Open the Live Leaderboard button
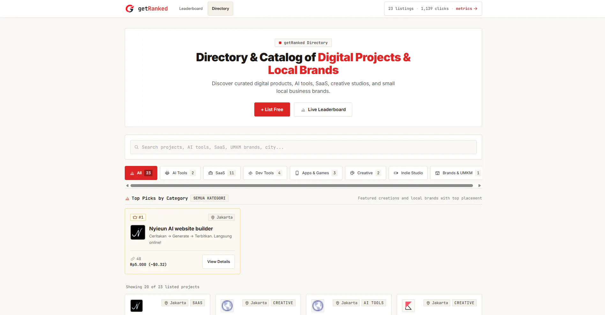The width and height of the screenshot is (605, 315). coord(323,109)
